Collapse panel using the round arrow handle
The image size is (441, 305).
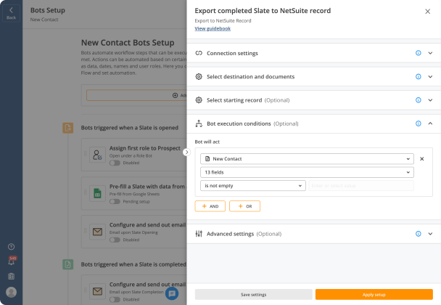tap(186, 152)
